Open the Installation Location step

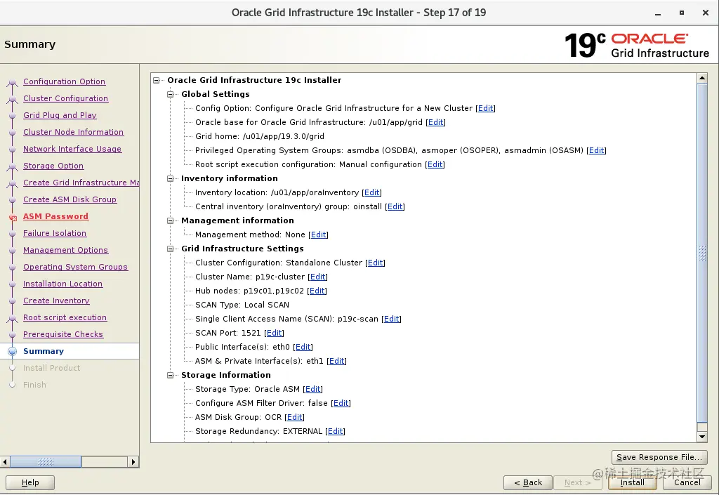(x=62, y=284)
